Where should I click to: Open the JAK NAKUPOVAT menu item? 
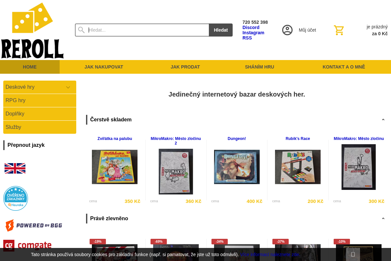(x=104, y=67)
